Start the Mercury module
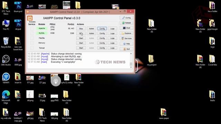 coord(81,43)
